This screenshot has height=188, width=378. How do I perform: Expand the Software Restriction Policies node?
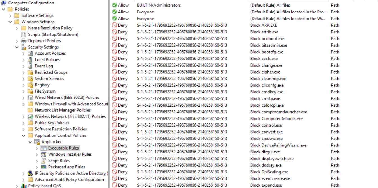(x=24, y=129)
